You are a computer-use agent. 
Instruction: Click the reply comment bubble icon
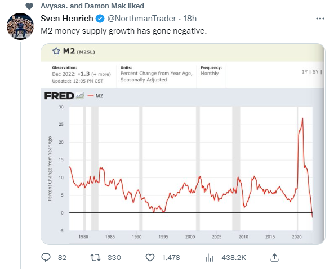click(46, 257)
